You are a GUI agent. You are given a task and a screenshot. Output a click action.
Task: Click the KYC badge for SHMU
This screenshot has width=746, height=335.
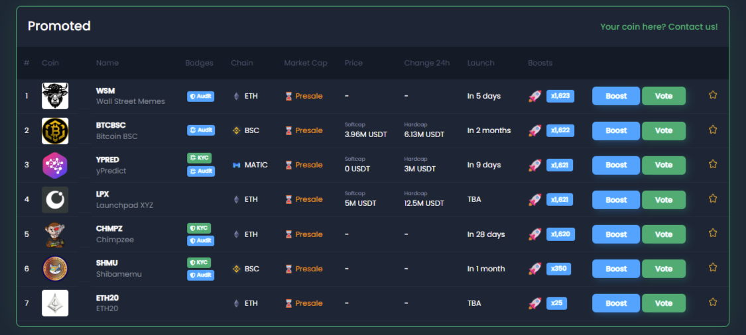(x=199, y=263)
